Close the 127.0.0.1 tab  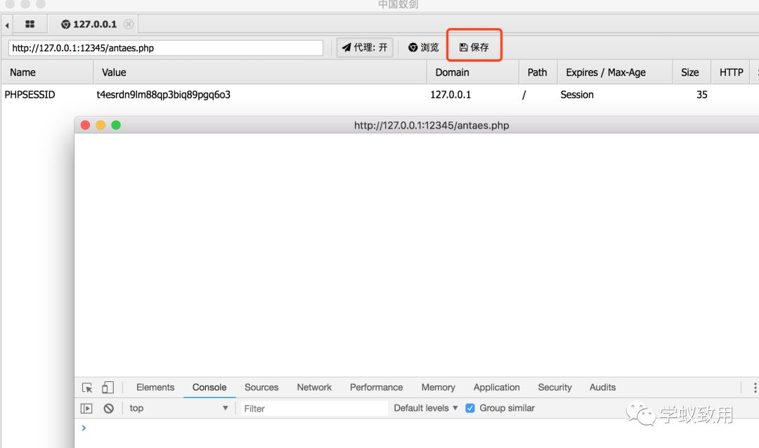[129, 24]
